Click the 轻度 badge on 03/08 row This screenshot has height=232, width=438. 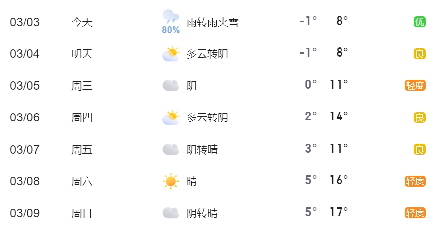415,181
